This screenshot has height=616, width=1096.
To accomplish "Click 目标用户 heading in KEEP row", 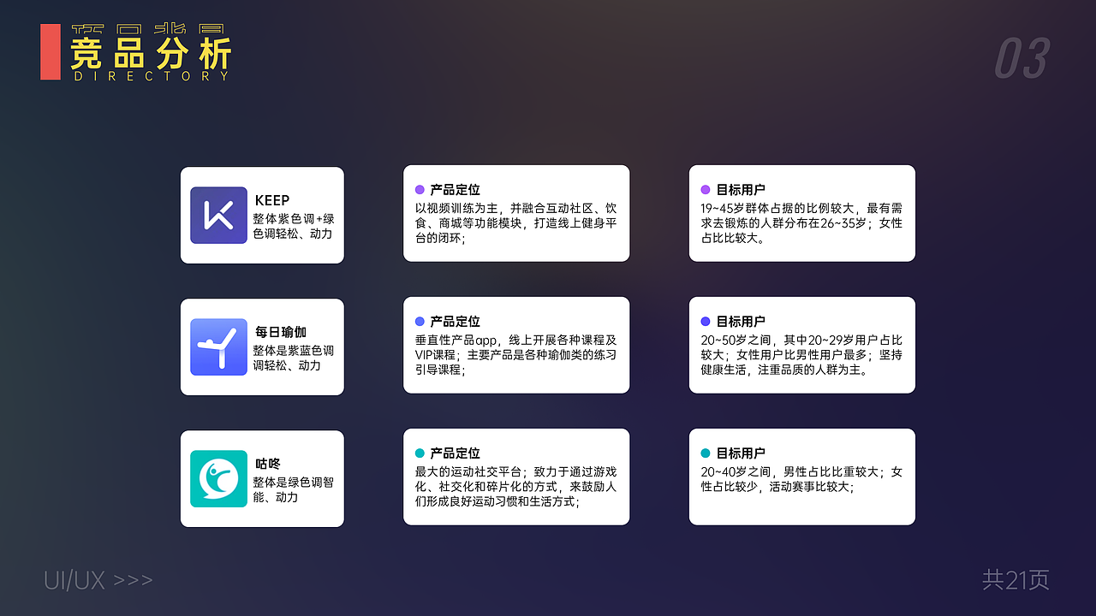I will [x=742, y=190].
